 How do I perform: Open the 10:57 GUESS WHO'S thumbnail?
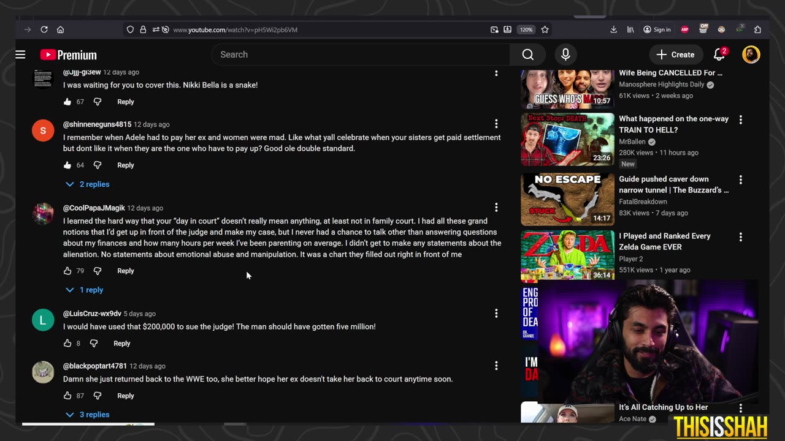[567, 89]
